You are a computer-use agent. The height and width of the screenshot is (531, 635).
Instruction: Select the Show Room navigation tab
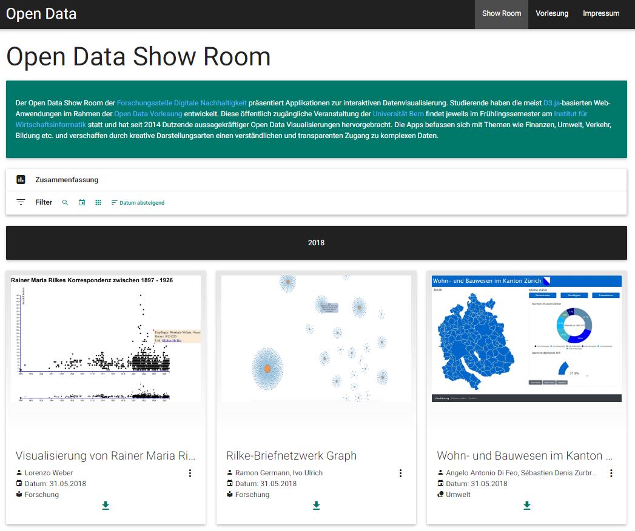coord(502,13)
